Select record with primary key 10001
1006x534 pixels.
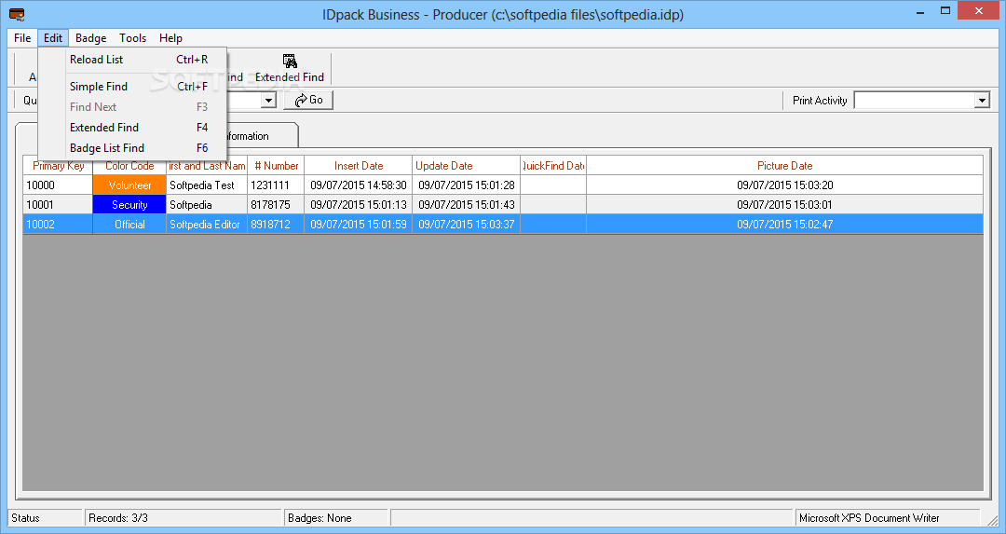pyautogui.click(x=58, y=205)
